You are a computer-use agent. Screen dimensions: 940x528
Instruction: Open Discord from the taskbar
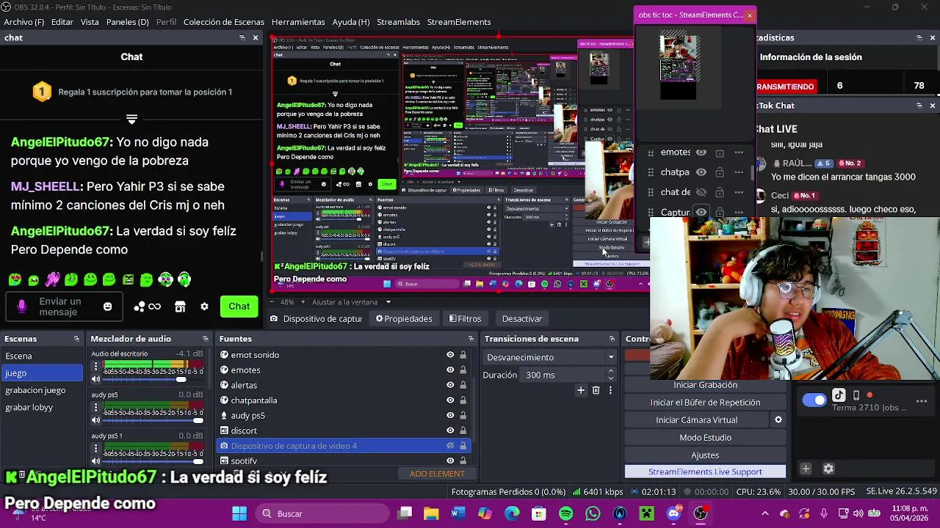pyautogui.click(x=673, y=514)
